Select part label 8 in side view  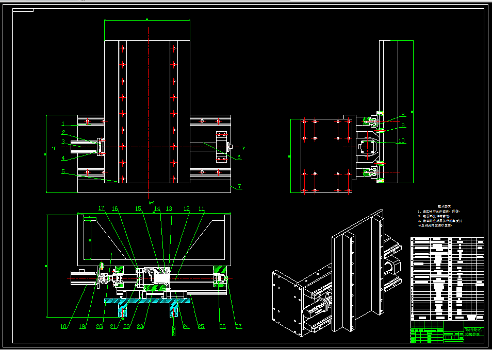click(x=403, y=115)
